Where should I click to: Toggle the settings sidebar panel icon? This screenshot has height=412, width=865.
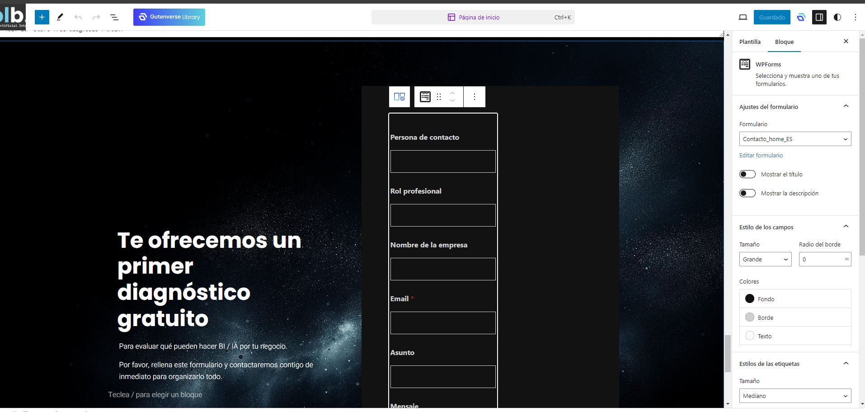pos(819,17)
